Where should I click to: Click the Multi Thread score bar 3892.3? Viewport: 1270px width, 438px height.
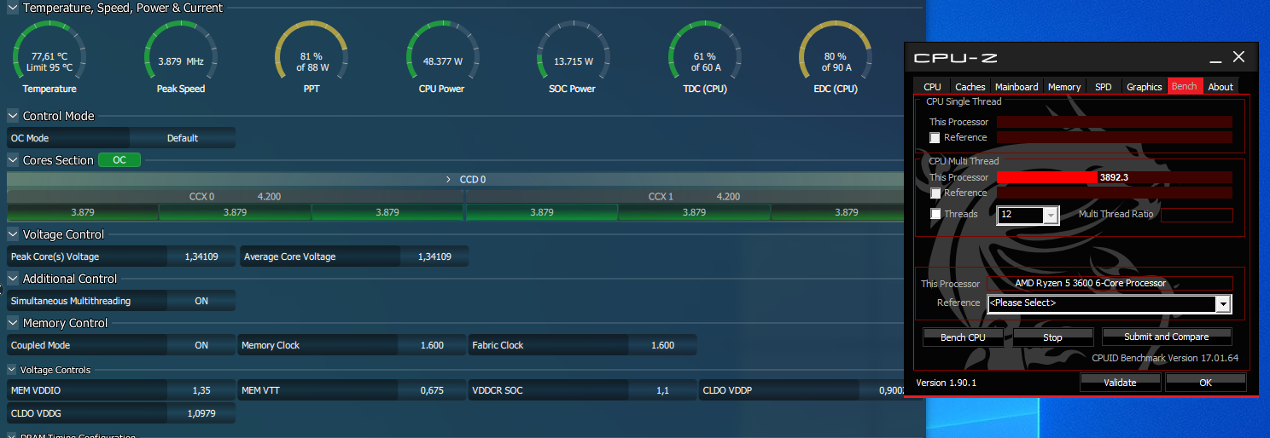click(1115, 177)
